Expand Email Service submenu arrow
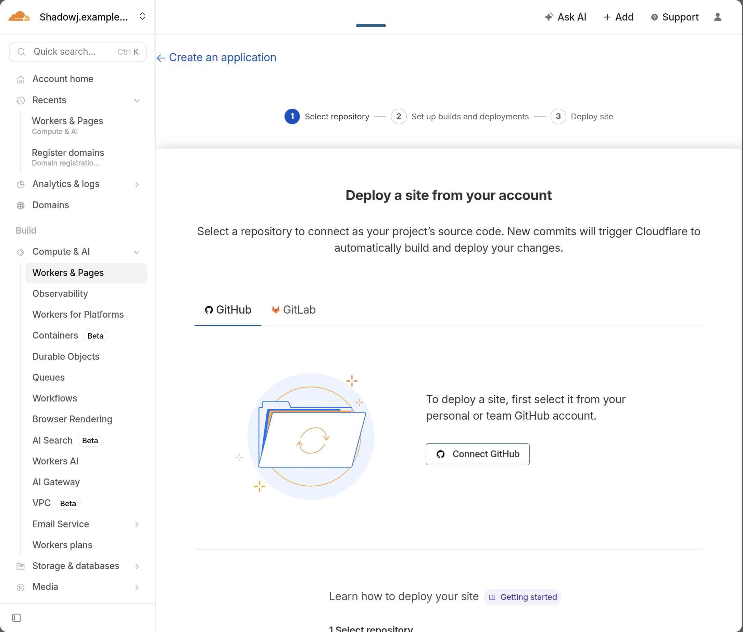This screenshot has height=632, width=743. [x=137, y=524]
